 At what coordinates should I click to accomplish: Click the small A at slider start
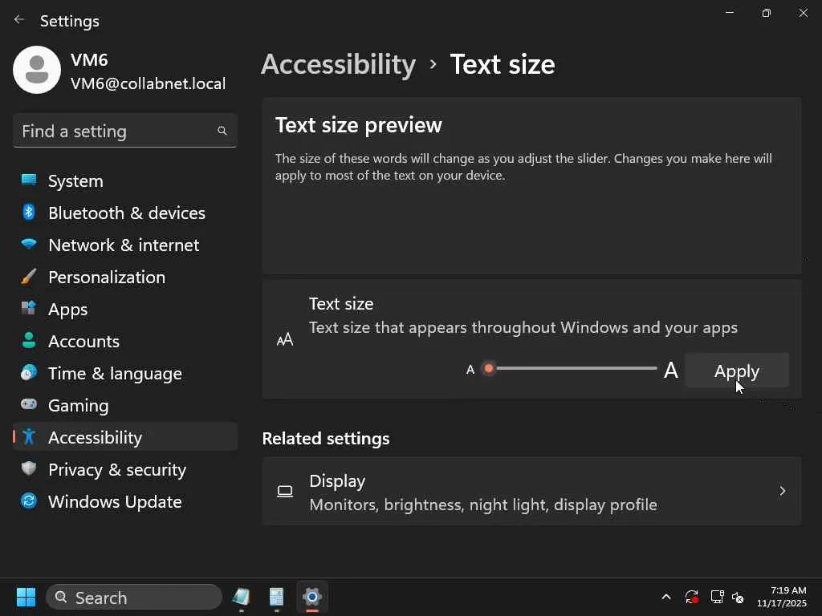tap(470, 370)
